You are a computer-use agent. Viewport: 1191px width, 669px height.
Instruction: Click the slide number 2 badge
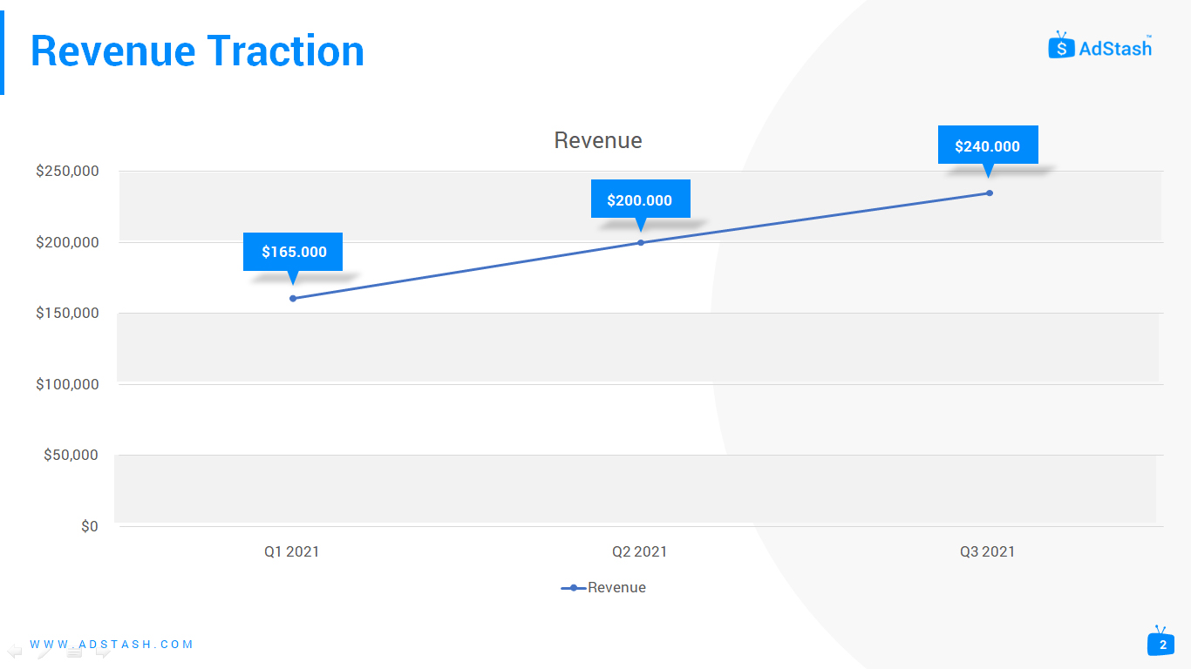point(1161,642)
